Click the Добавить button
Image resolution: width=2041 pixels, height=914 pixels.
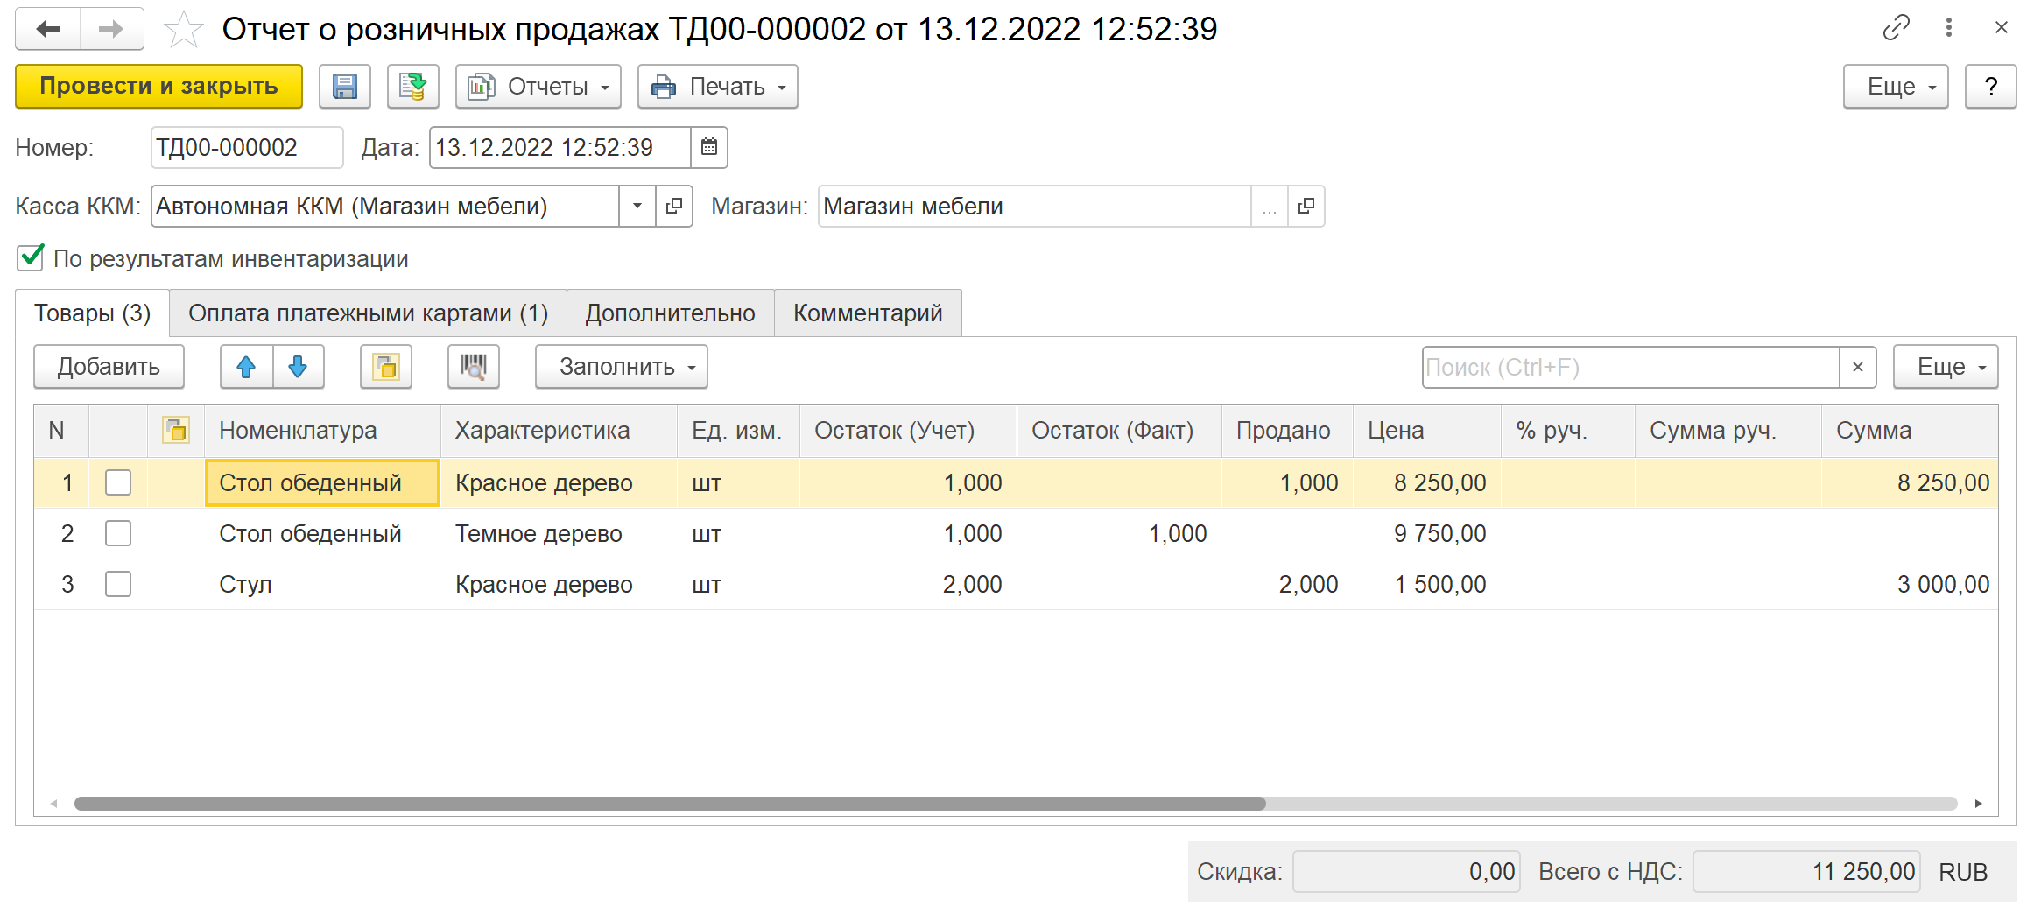pos(109,367)
